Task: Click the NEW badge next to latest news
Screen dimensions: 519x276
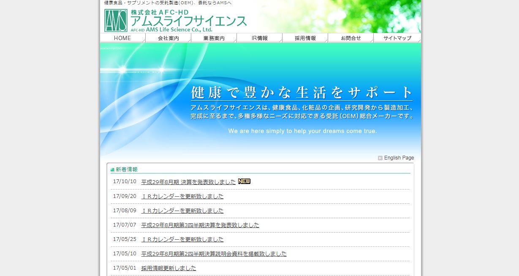Action: click(x=244, y=181)
